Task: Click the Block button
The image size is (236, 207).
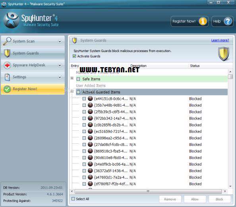Action: pyautogui.click(x=219, y=199)
